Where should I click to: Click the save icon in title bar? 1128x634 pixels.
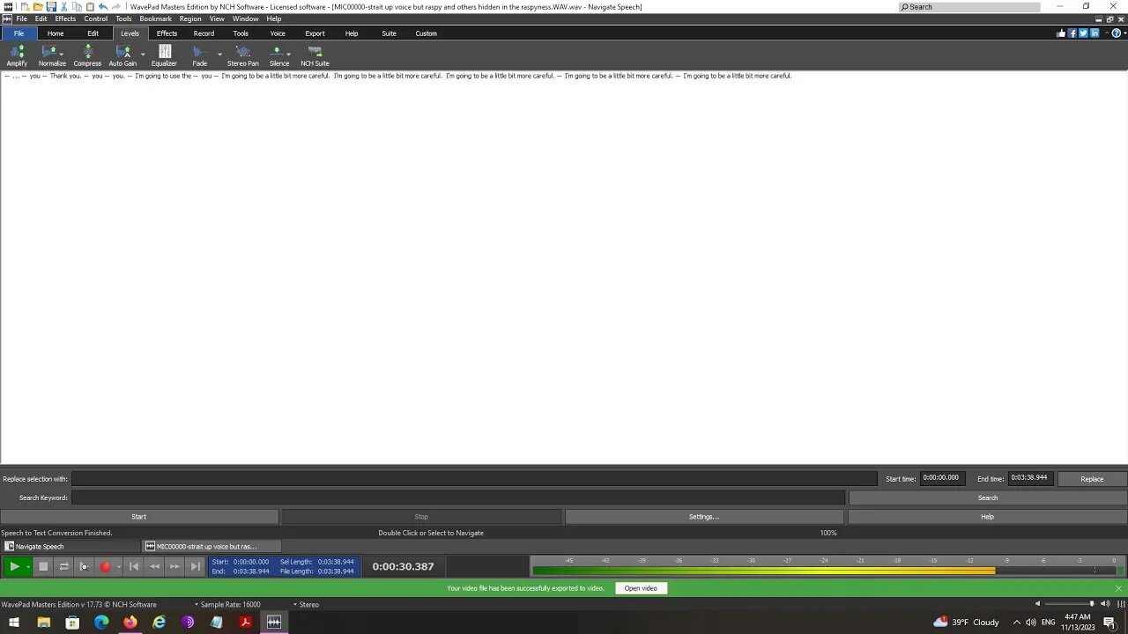click(x=51, y=6)
